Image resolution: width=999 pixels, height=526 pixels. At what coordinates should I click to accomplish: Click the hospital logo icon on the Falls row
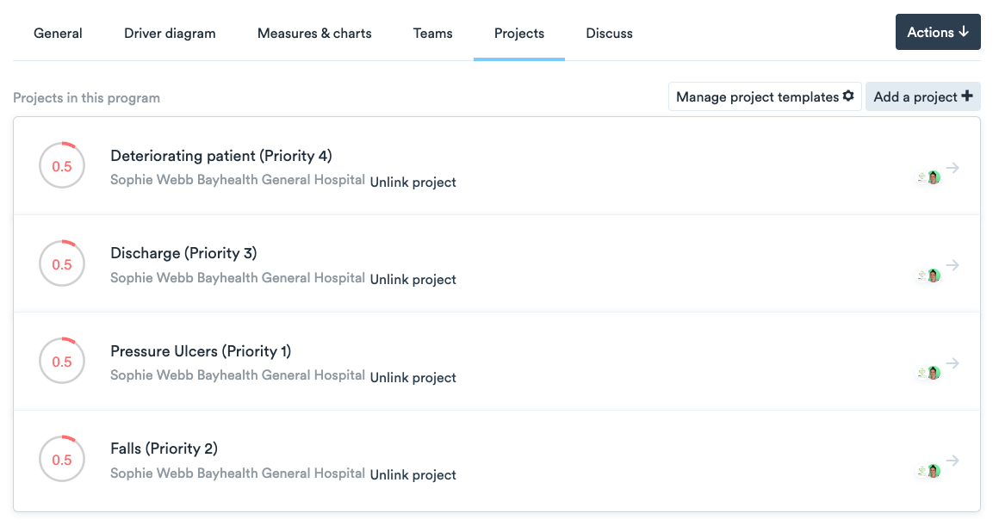tap(921, 471)
